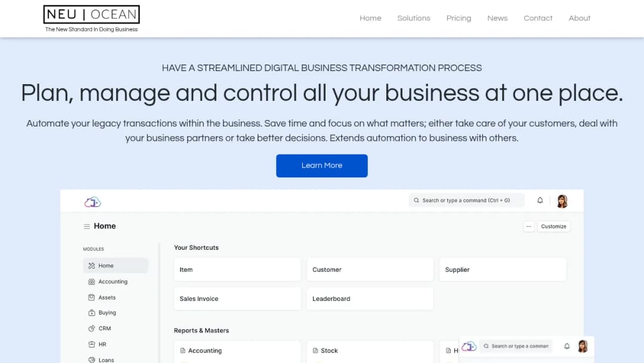Screen dimensions: 644x363
Task: Click the cloud app logo in dashboard
Action: 92,202
